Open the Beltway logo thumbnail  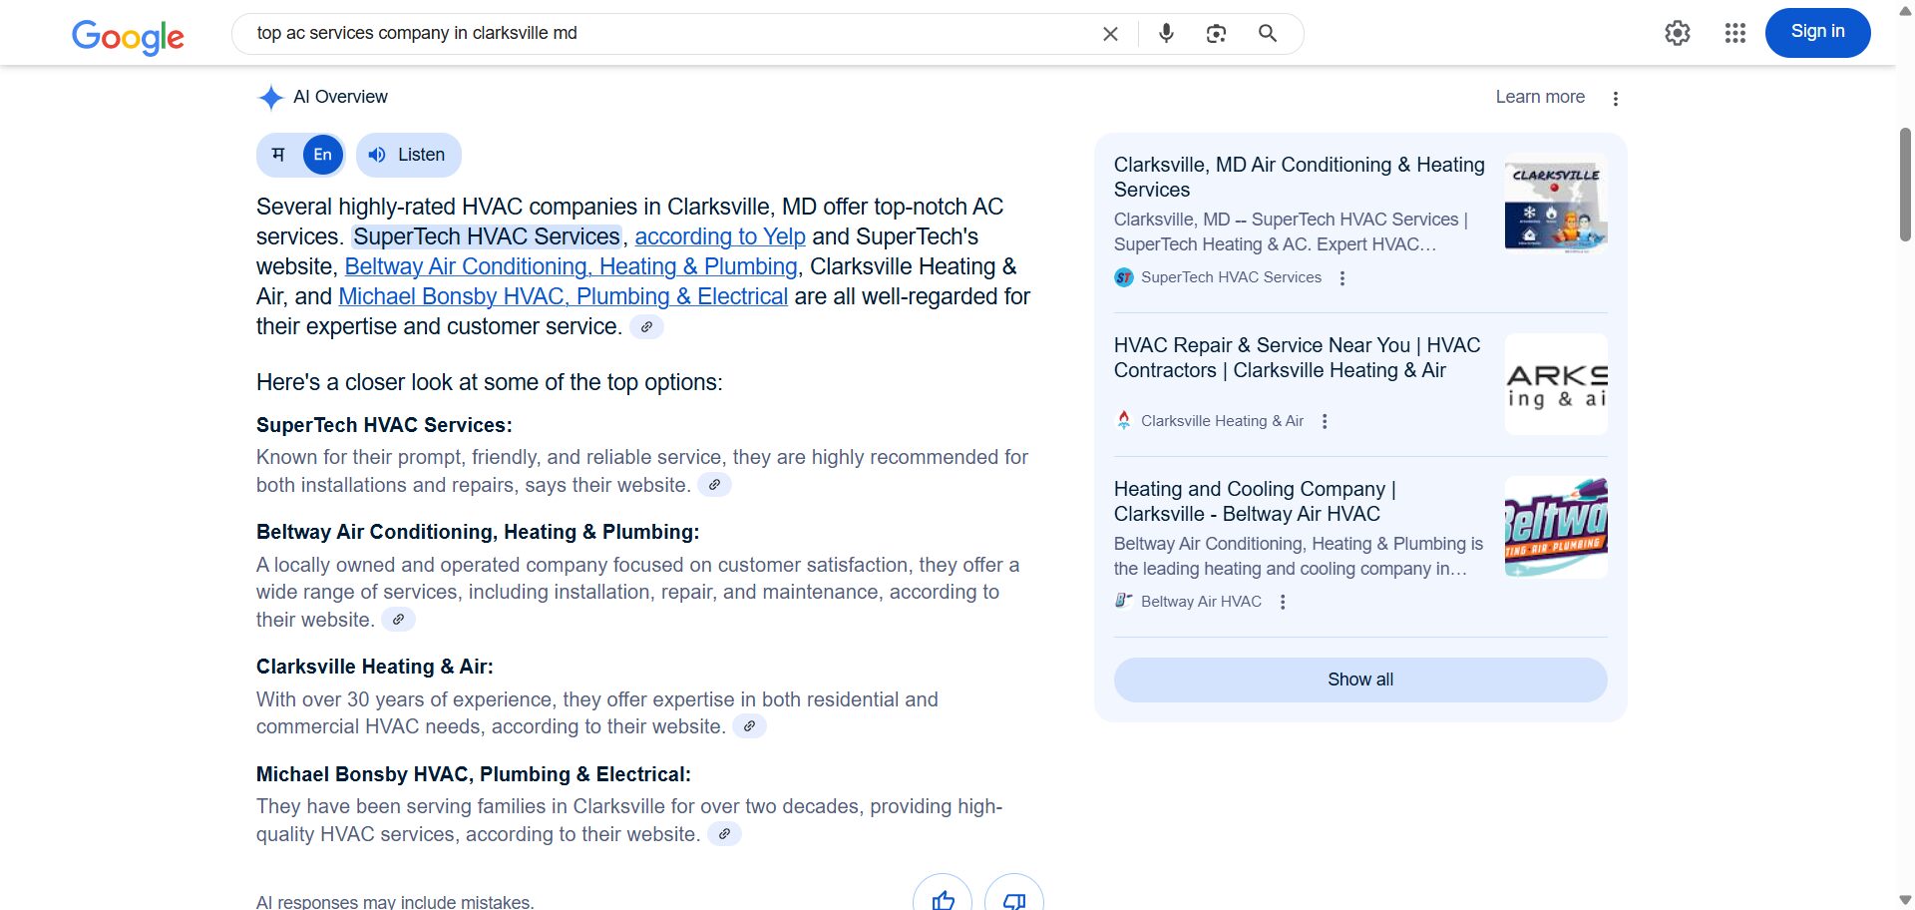1556,527
